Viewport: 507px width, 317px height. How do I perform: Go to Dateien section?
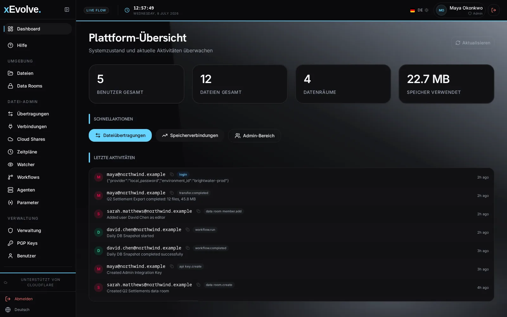tap(38, 73)
